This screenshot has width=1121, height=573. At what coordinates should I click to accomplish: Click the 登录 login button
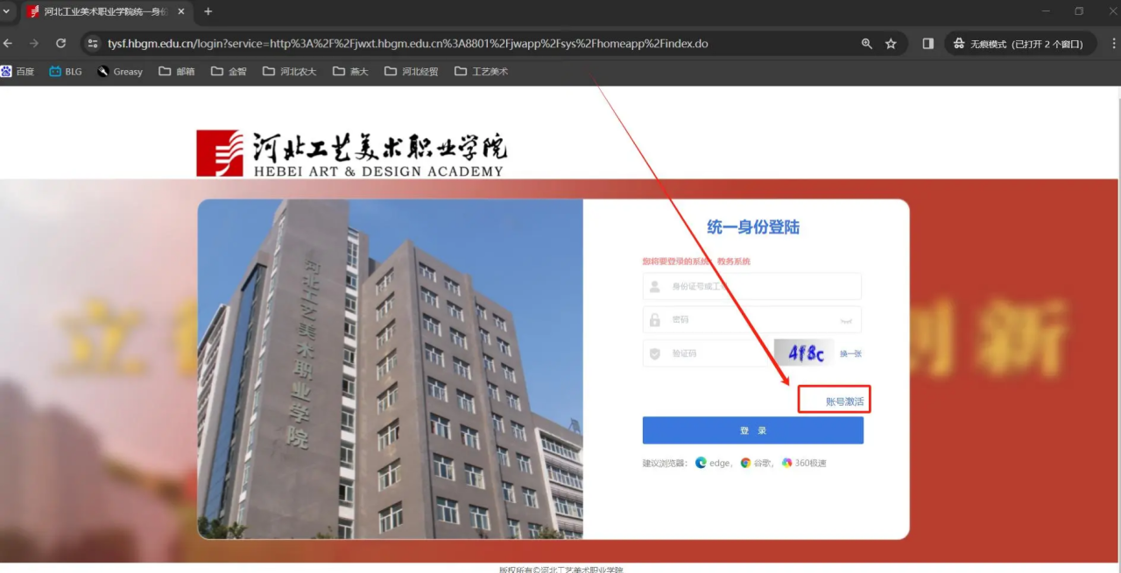[752, 430]
